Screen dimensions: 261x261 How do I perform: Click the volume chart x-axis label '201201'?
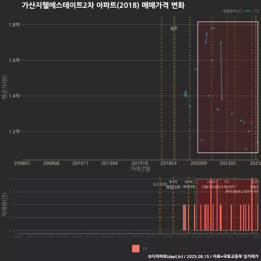91,236
